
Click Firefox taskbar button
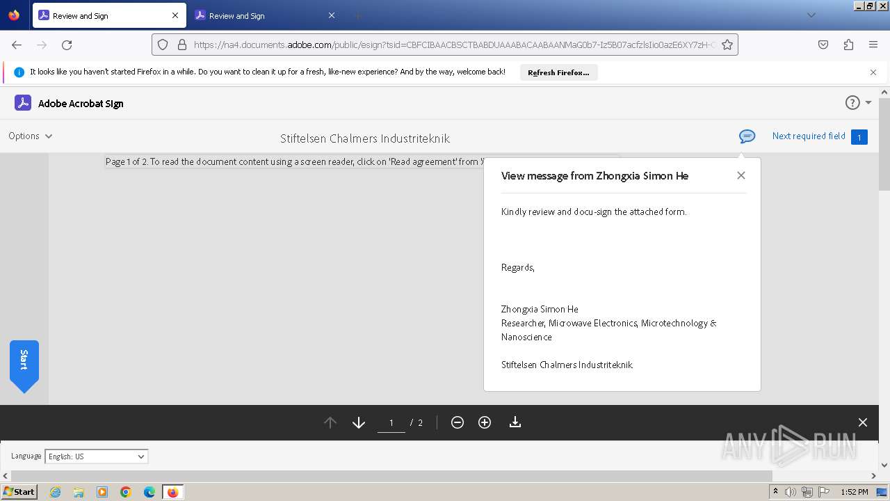tap(172, 492)
